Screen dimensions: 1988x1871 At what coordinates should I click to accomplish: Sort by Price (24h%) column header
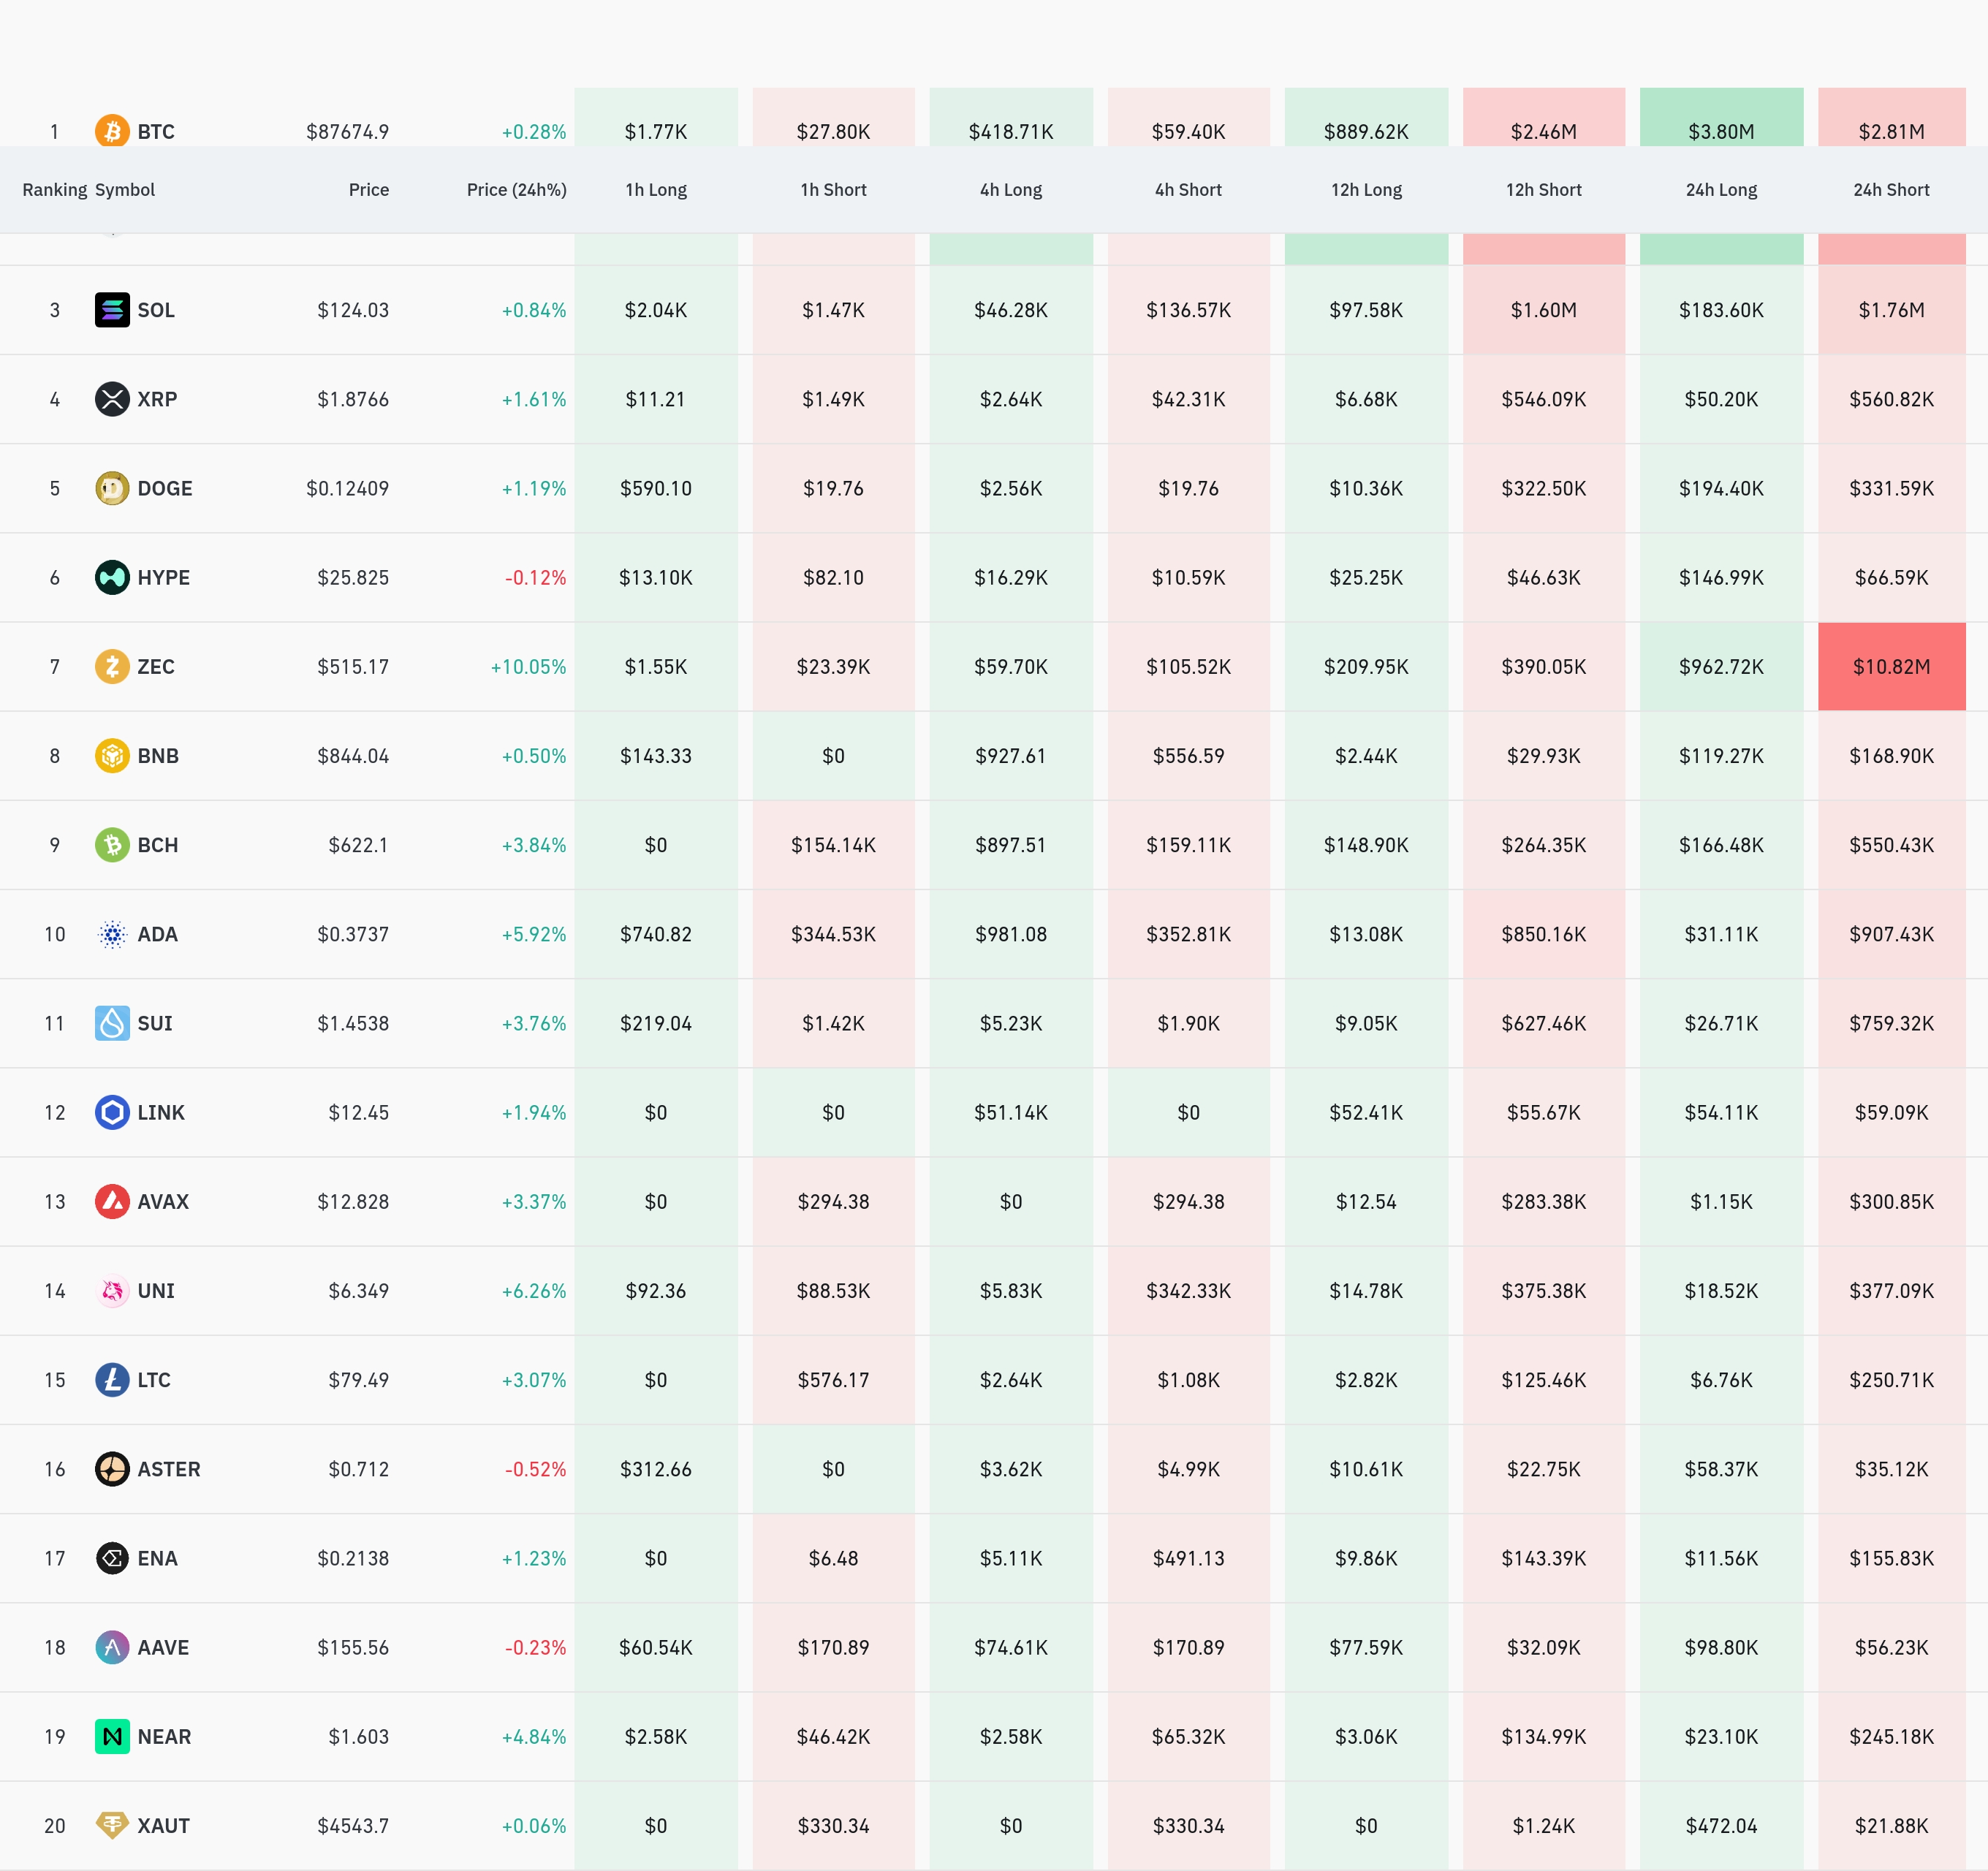click(516, 190)
